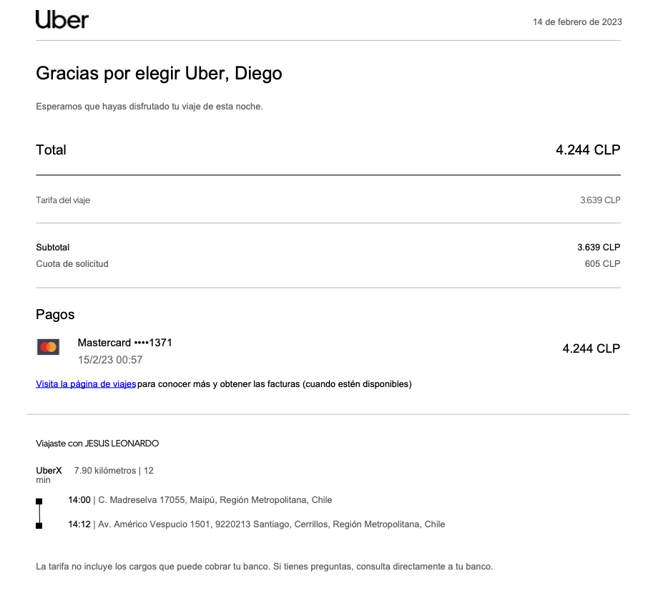Open the 'Visita la página de viajes' link

pyautogui.click(x=86, y=384)
